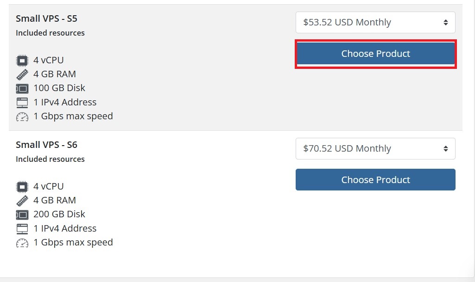Open the $70.52 USD Monthly billing dropdown
This screenshot has width=475, height=282.
pyautogui.click(x=375, y=149)
